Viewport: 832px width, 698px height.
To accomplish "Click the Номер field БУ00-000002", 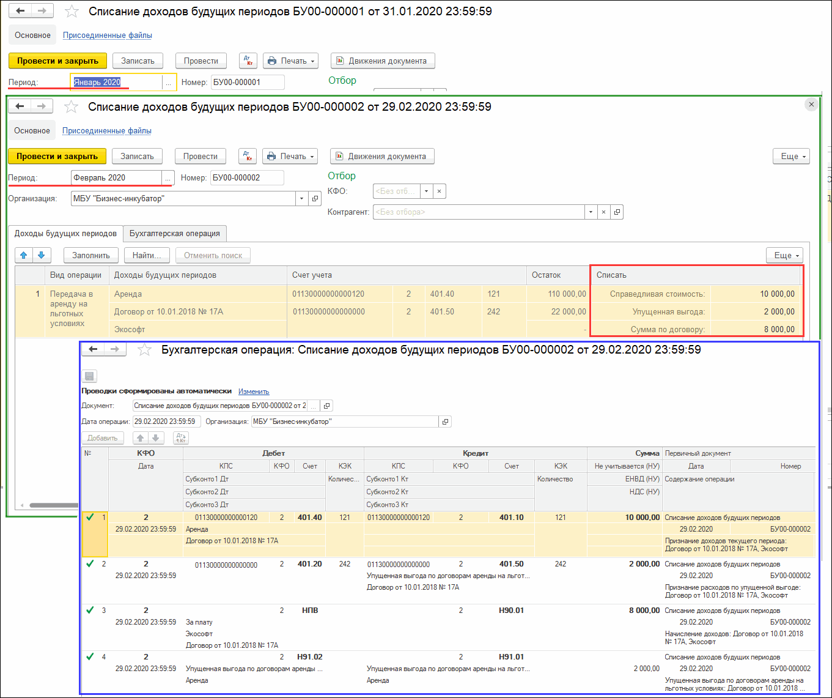I will (247, 177).
